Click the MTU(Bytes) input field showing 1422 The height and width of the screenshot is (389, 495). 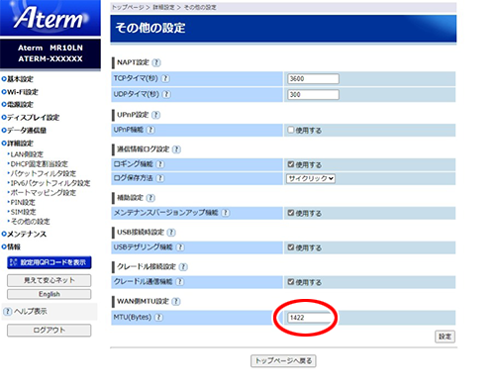click(x=309, y=318)
